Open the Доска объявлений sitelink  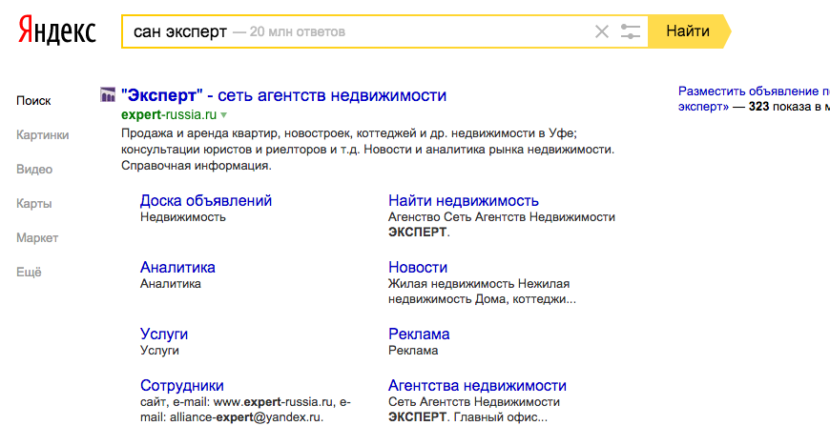tap(206, 200)
